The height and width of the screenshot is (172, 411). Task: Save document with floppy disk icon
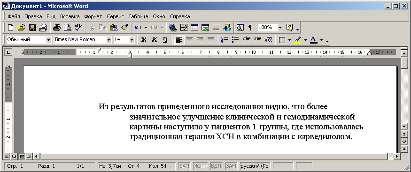[32, 27]
